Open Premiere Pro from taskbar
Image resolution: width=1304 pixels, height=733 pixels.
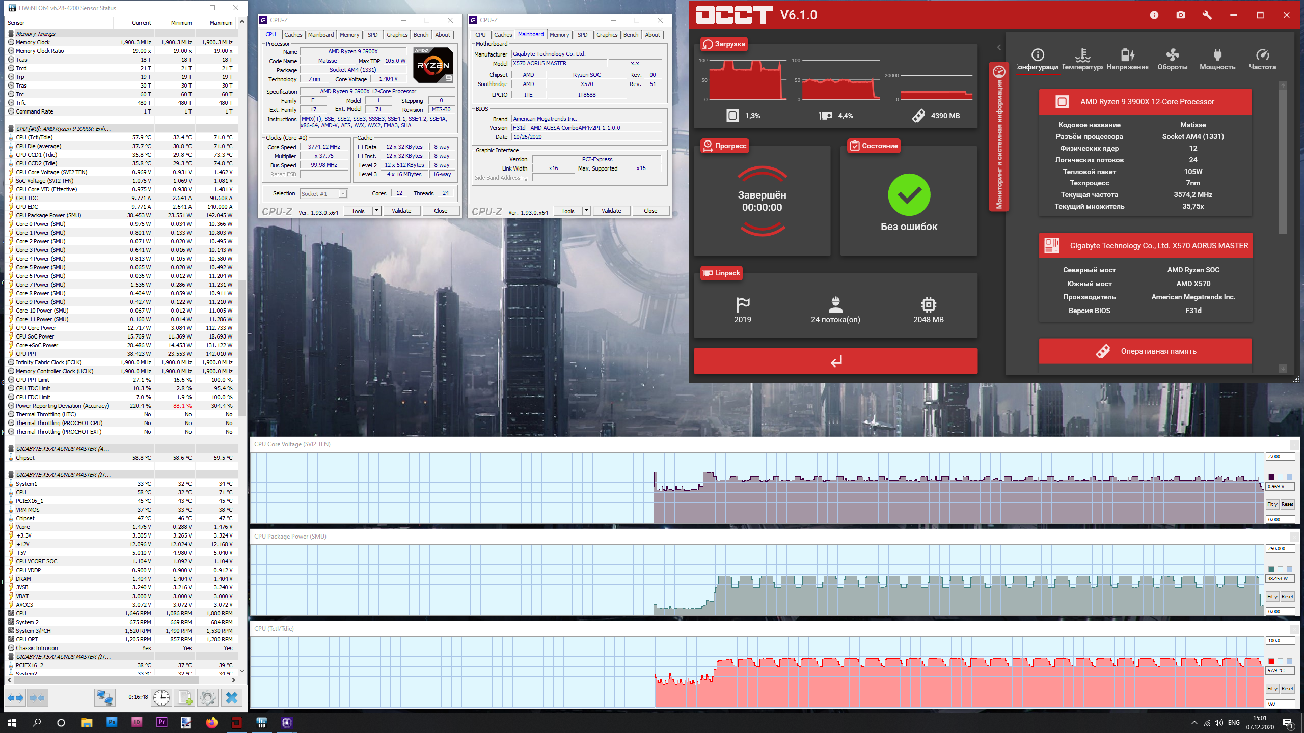click(162, 722)
